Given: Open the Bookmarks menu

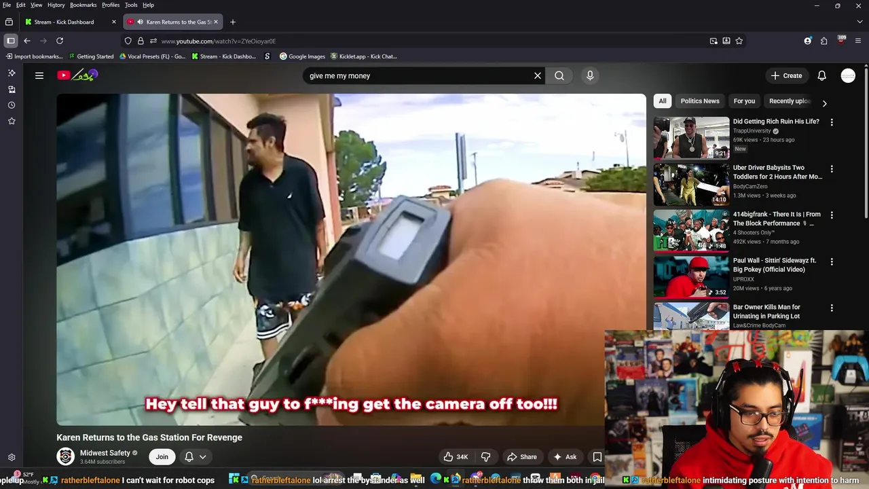Looking at the screenshot, I should tap(84, 5).
